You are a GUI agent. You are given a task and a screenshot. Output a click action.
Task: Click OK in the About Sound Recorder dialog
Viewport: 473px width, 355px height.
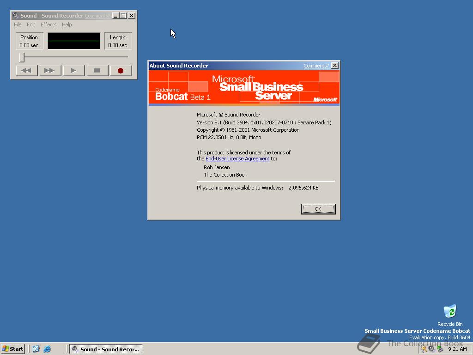(318, 209)
